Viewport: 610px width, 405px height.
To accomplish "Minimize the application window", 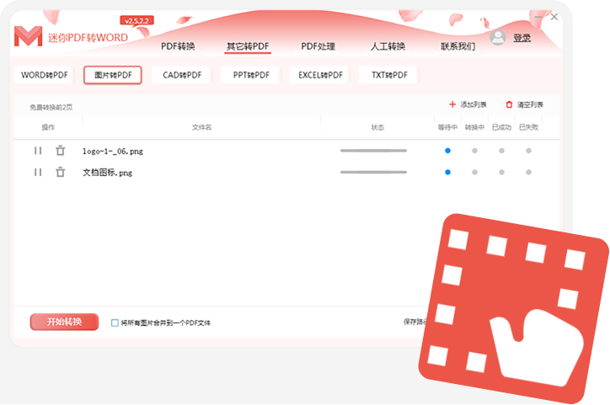I will pos(538,17).
